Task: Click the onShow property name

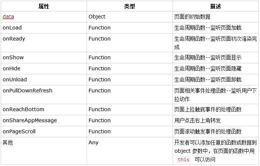Action: coord(13,57)
